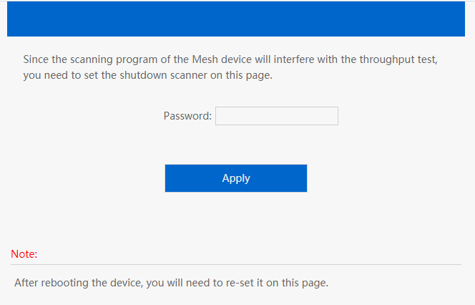
Task: Click the "Password:" field label
Action: click(x=187, y=116)
